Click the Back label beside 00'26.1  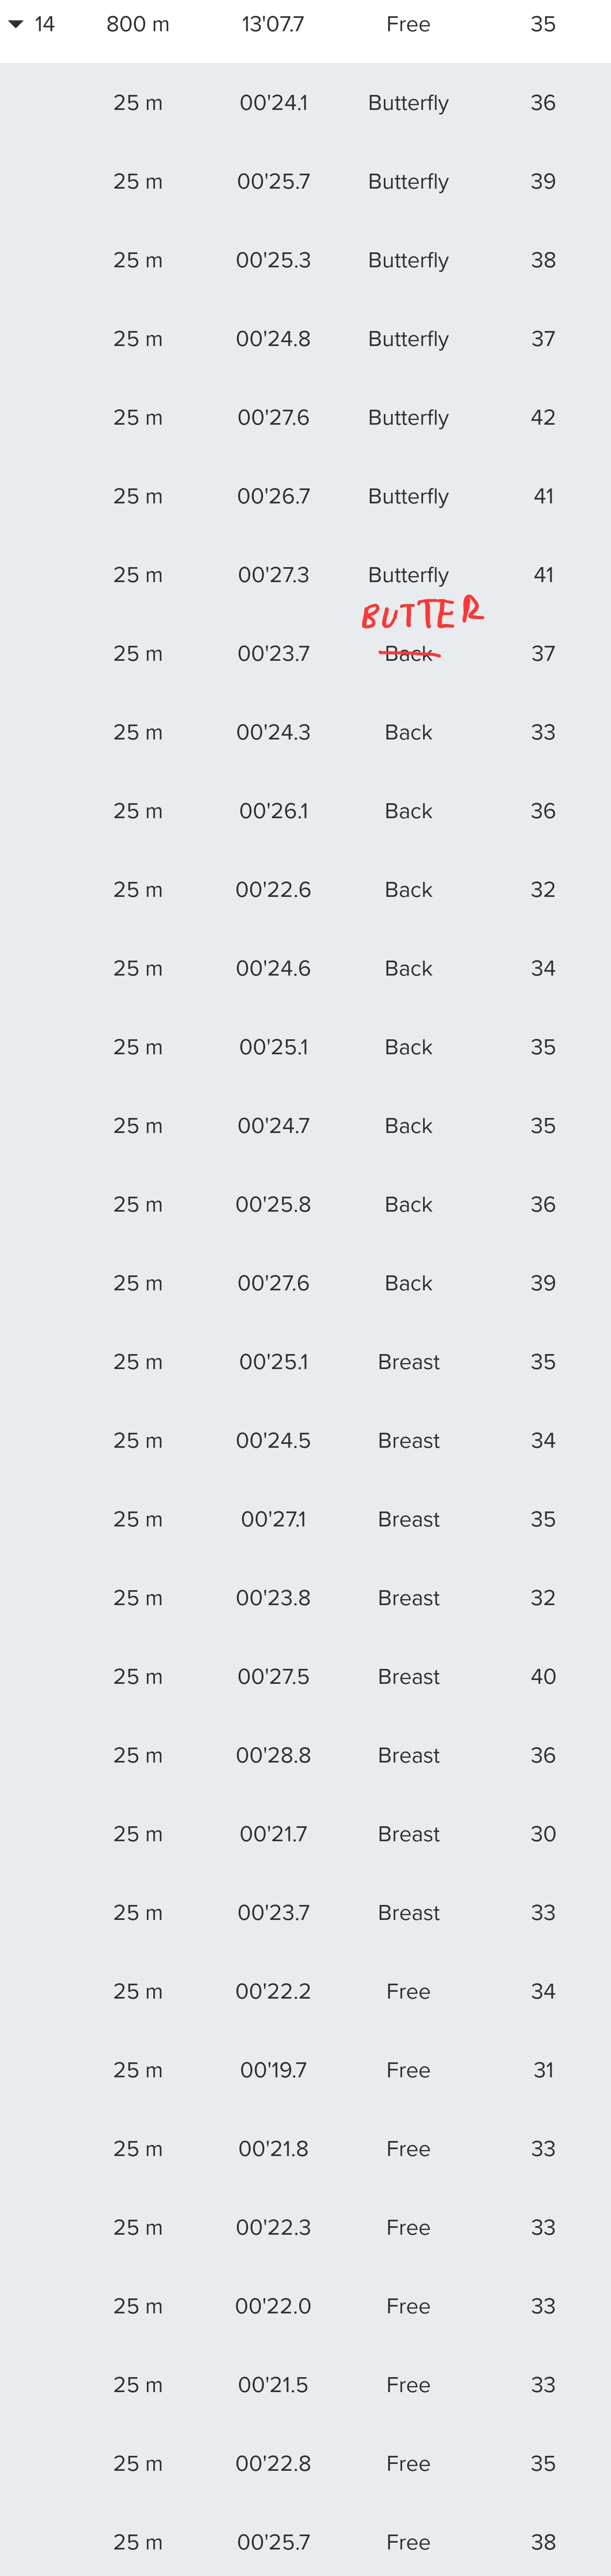[x=408, y=811]
